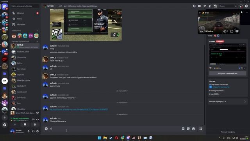Open Nitro section
The height and width of the screenshot is (141, 250).
pos(25,19)
